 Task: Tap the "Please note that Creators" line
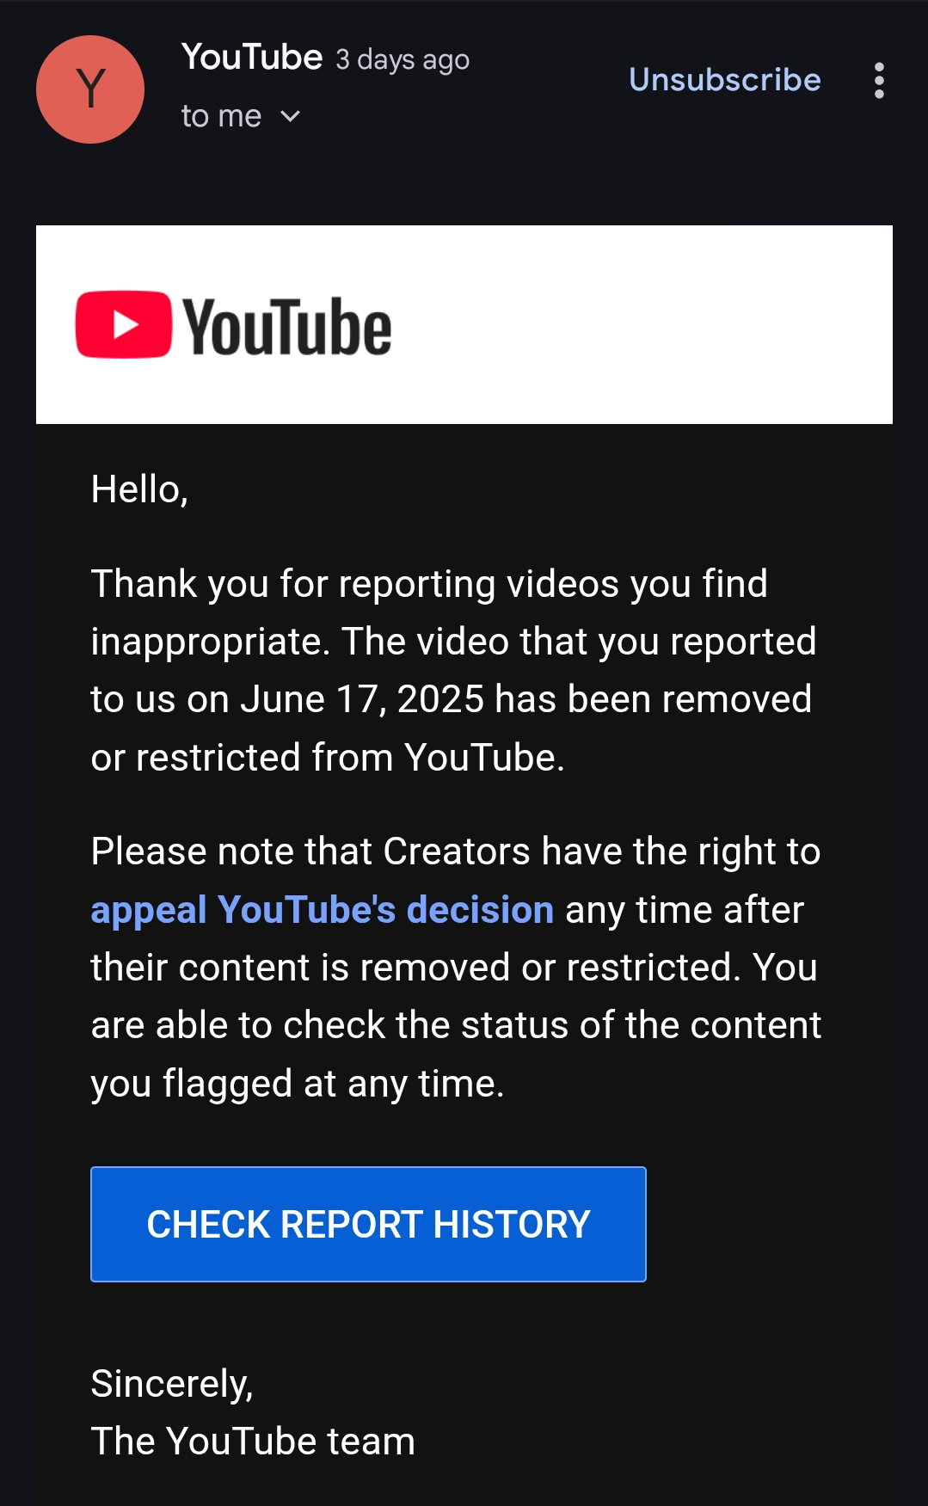coord(456,851)
